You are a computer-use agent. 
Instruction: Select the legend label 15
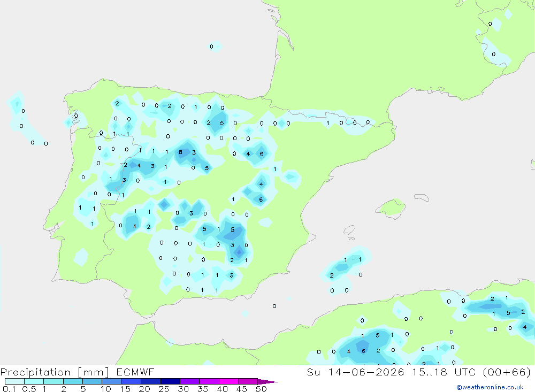tap(125, 389)
